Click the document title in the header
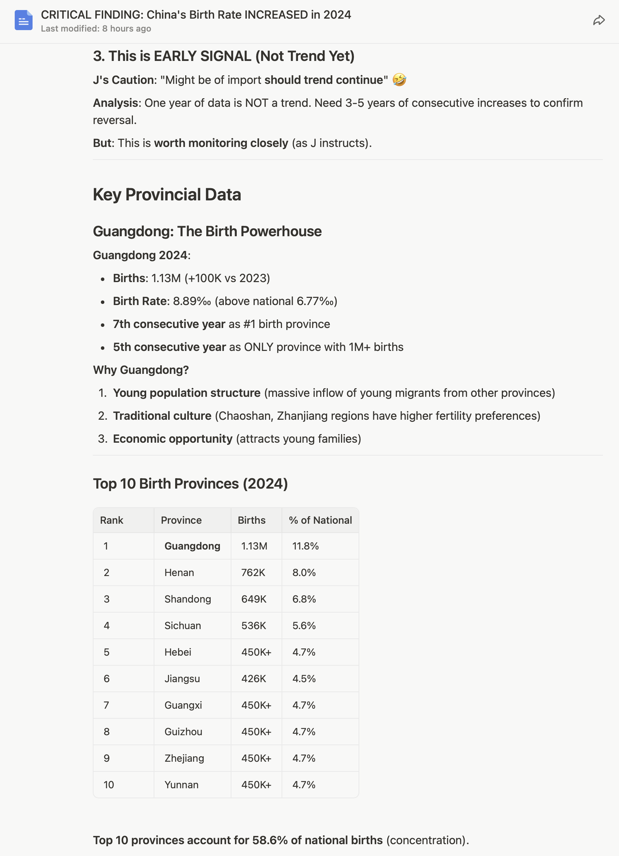Image resolution: width=619 pixels, height=856 pixels. coord(196,15)
